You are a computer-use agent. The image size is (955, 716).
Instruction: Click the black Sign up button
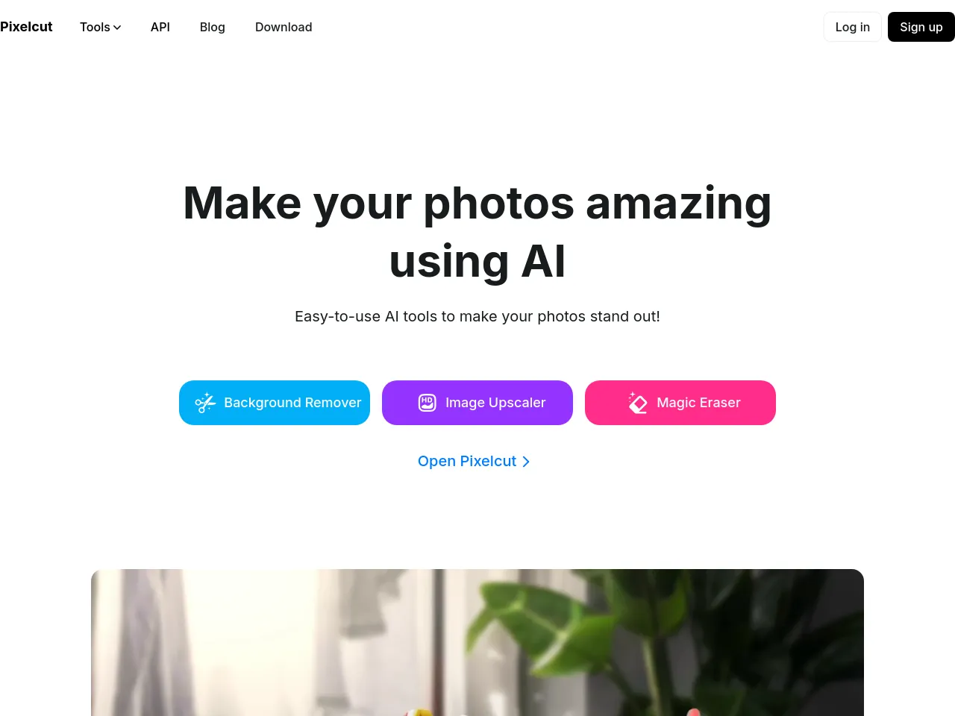coord(921,27)
